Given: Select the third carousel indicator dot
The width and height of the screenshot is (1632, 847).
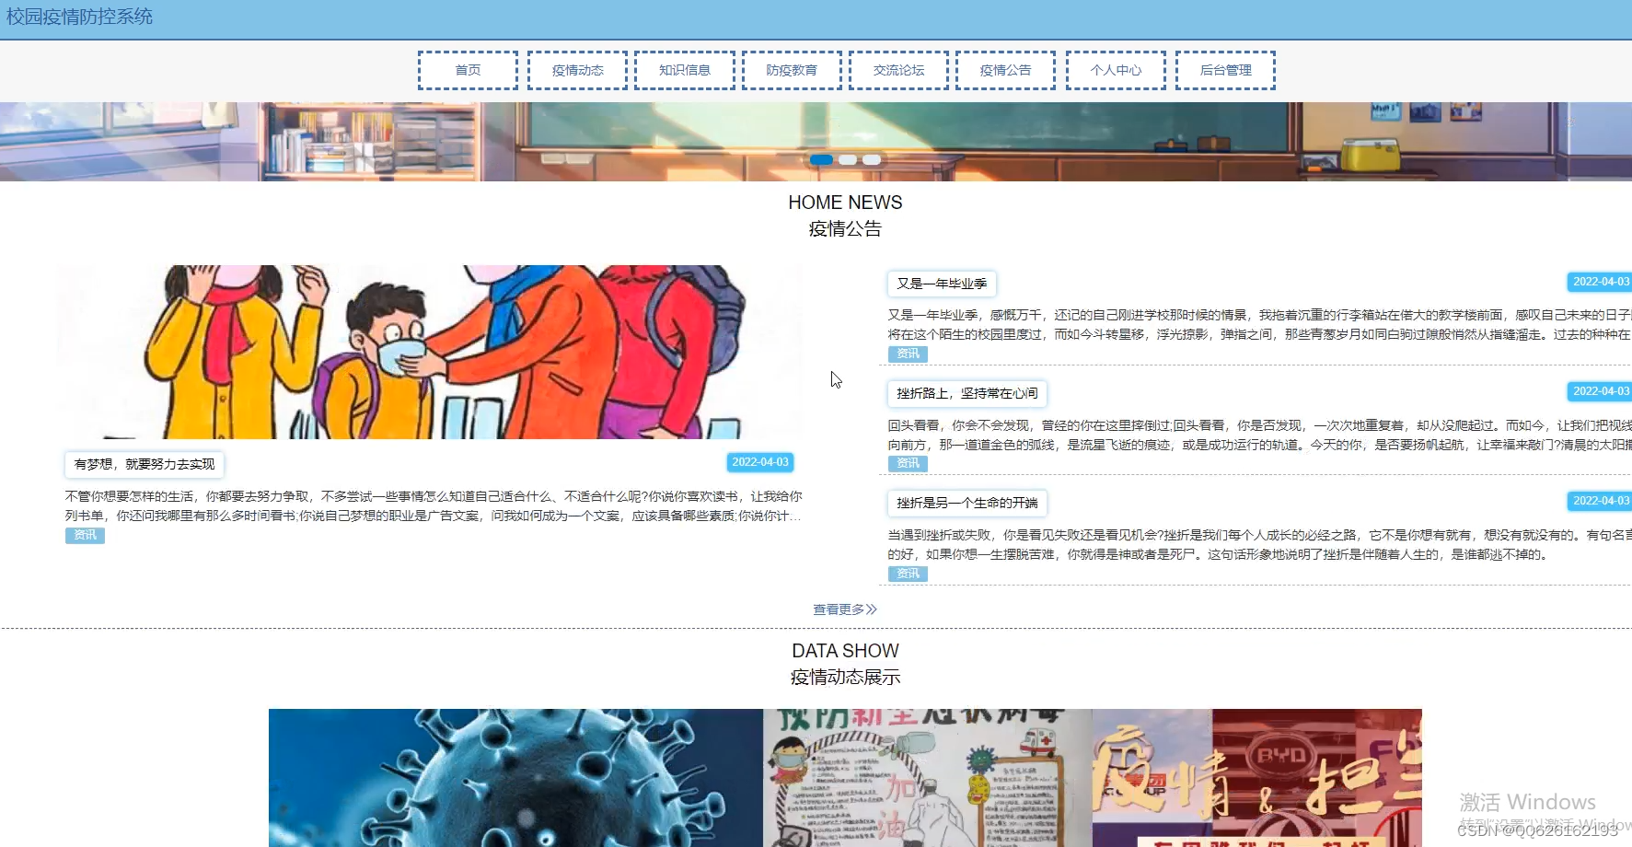Looking at the screenshot, I should [x=872, y=160].
